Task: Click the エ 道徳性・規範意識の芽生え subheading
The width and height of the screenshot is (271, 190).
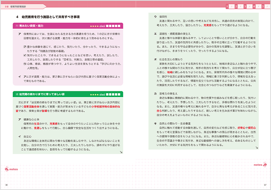Action: click(172, 34)
